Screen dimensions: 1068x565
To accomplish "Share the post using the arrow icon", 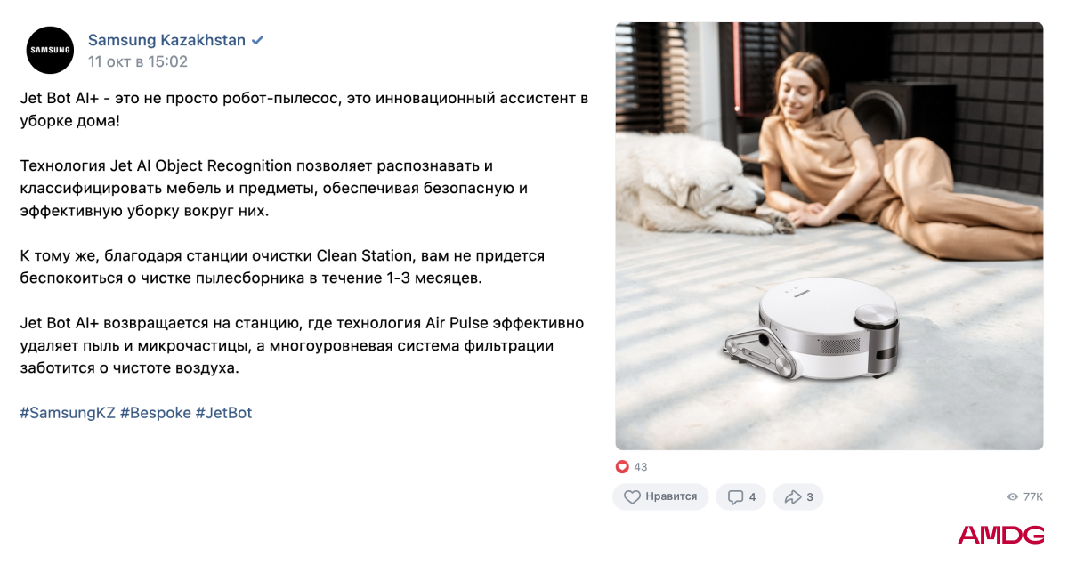I will click(793, 496).
